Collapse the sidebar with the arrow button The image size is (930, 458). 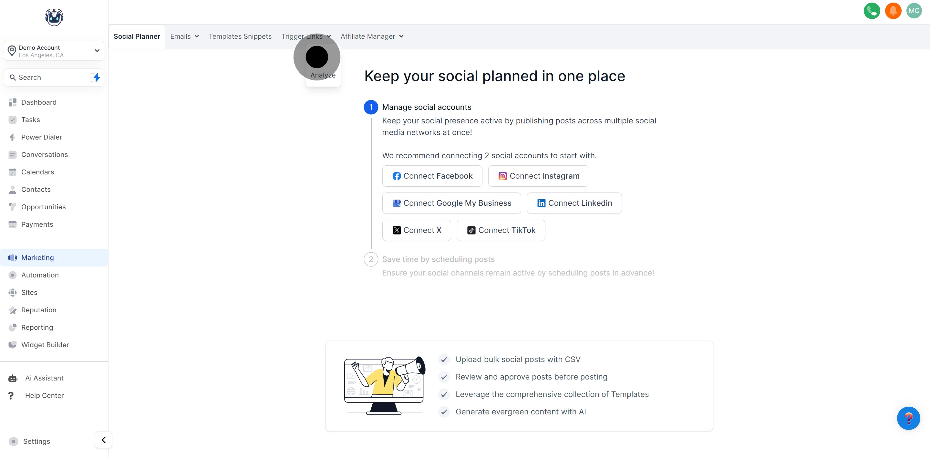click(104, 440)
